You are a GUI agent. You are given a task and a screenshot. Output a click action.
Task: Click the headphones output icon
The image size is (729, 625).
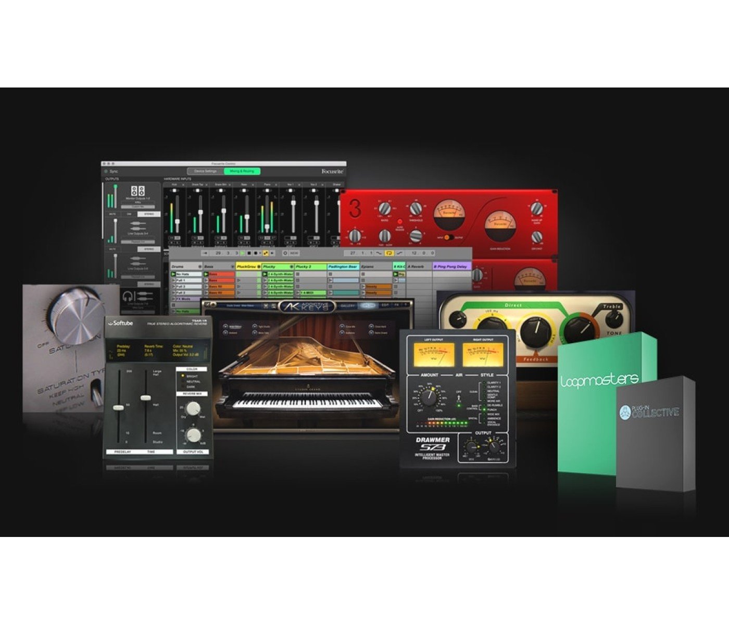[x=128, y=296]
